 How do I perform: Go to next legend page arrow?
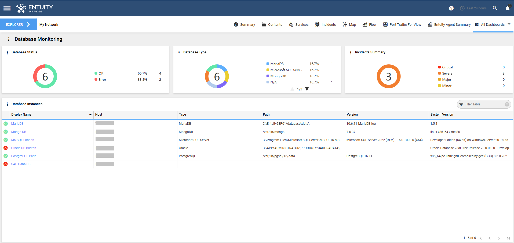307,89
